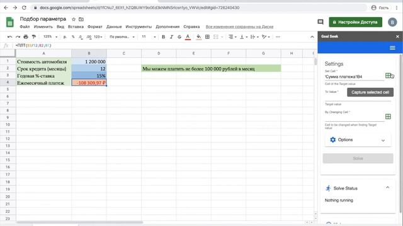Toggle strikethrough formatting
Image resolution: width=403 pixels, height=226 pixels.
coord(179,37)
